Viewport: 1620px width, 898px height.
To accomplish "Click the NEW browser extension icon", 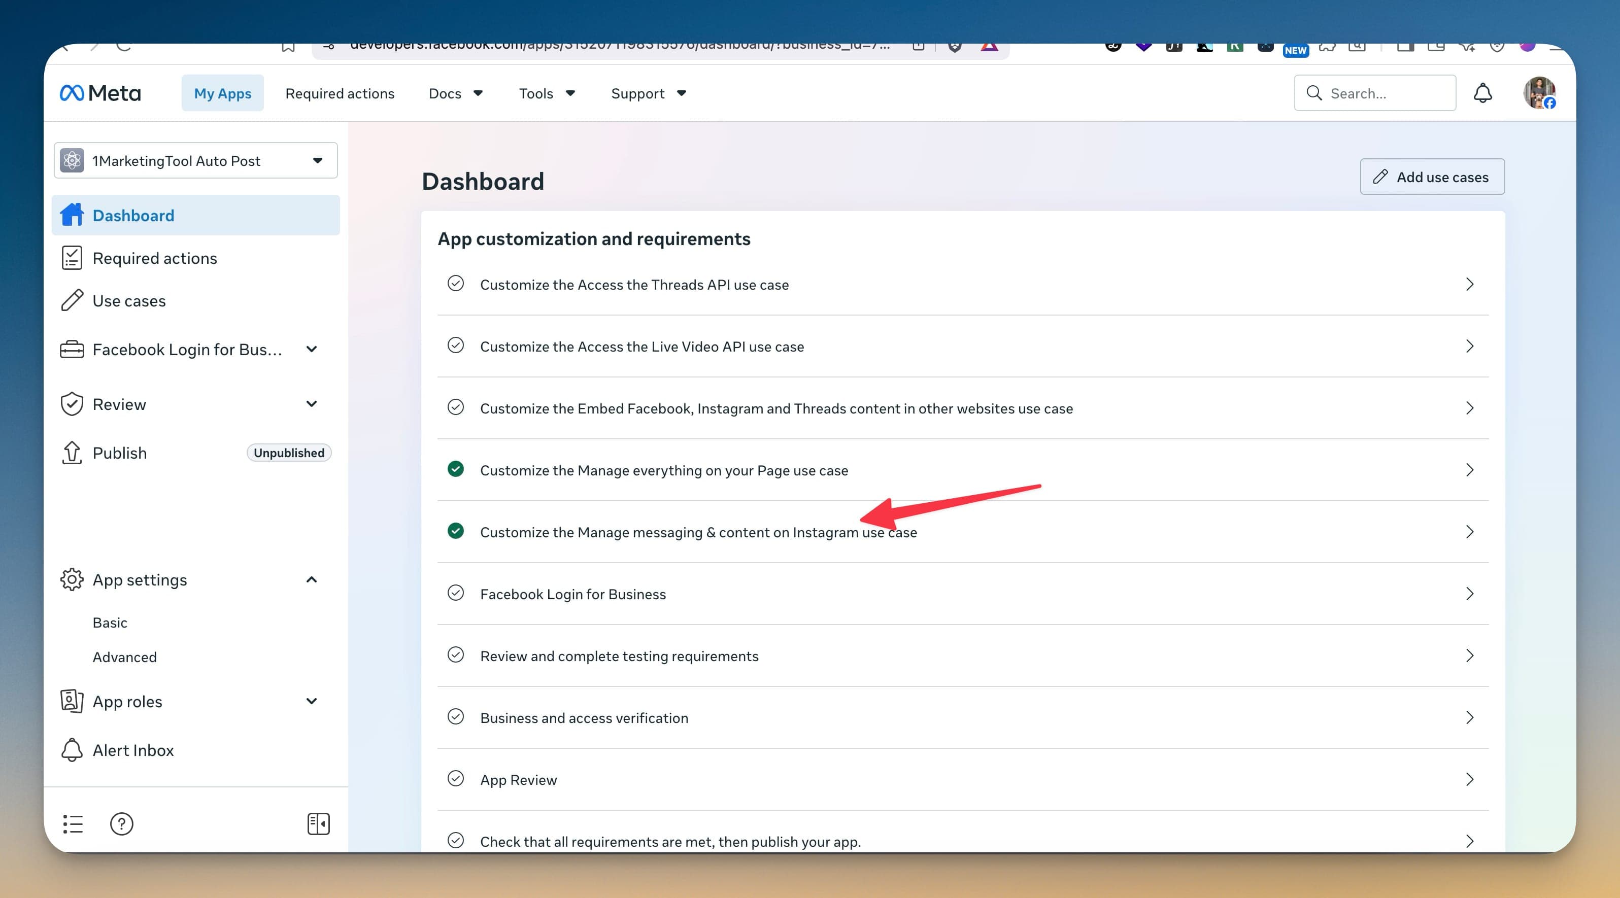I will click(x=1296, y=50).
